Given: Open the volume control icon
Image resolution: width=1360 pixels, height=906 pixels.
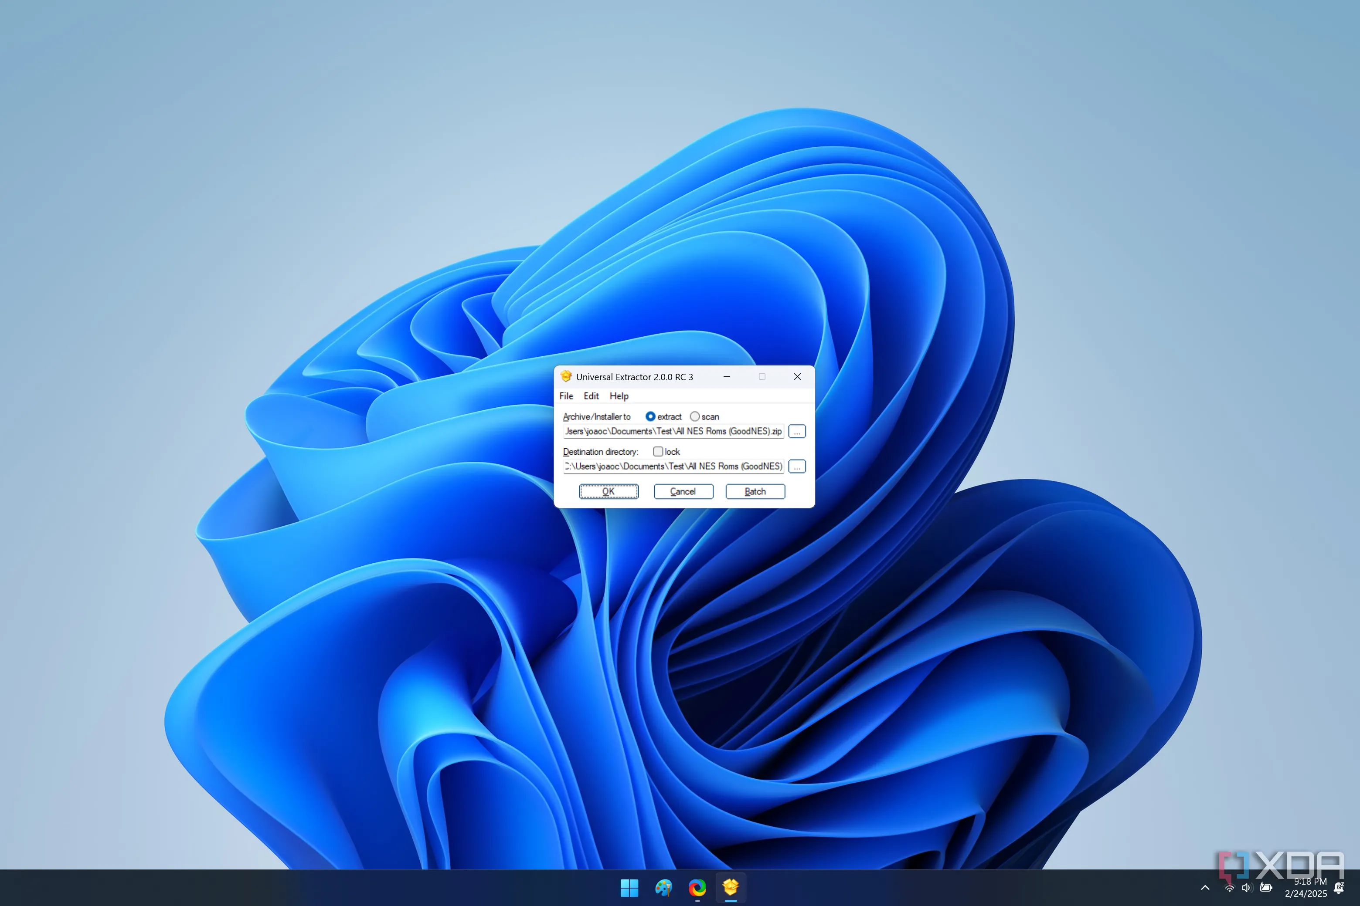Looking at the screenshot, I should tap(1246, 888).
